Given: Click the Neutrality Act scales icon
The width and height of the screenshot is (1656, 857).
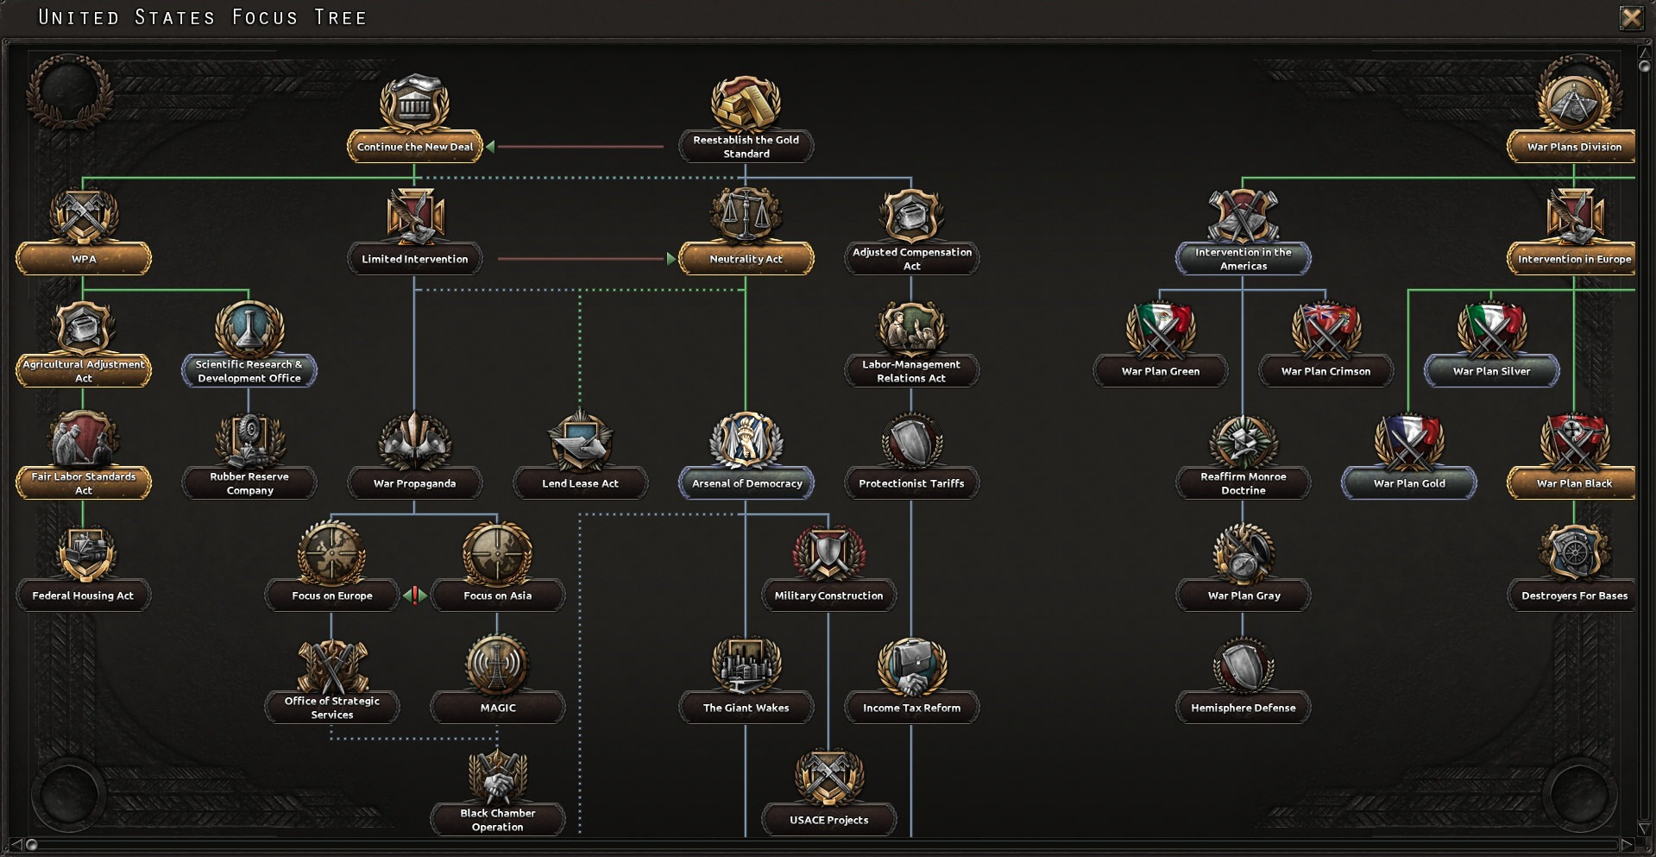Looking at the screenshot, I should coord(746,214).
